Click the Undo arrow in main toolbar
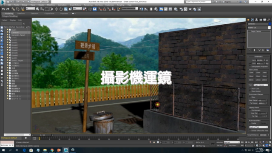272x153 pixels. pyautogui.click(x=3, y=9)
